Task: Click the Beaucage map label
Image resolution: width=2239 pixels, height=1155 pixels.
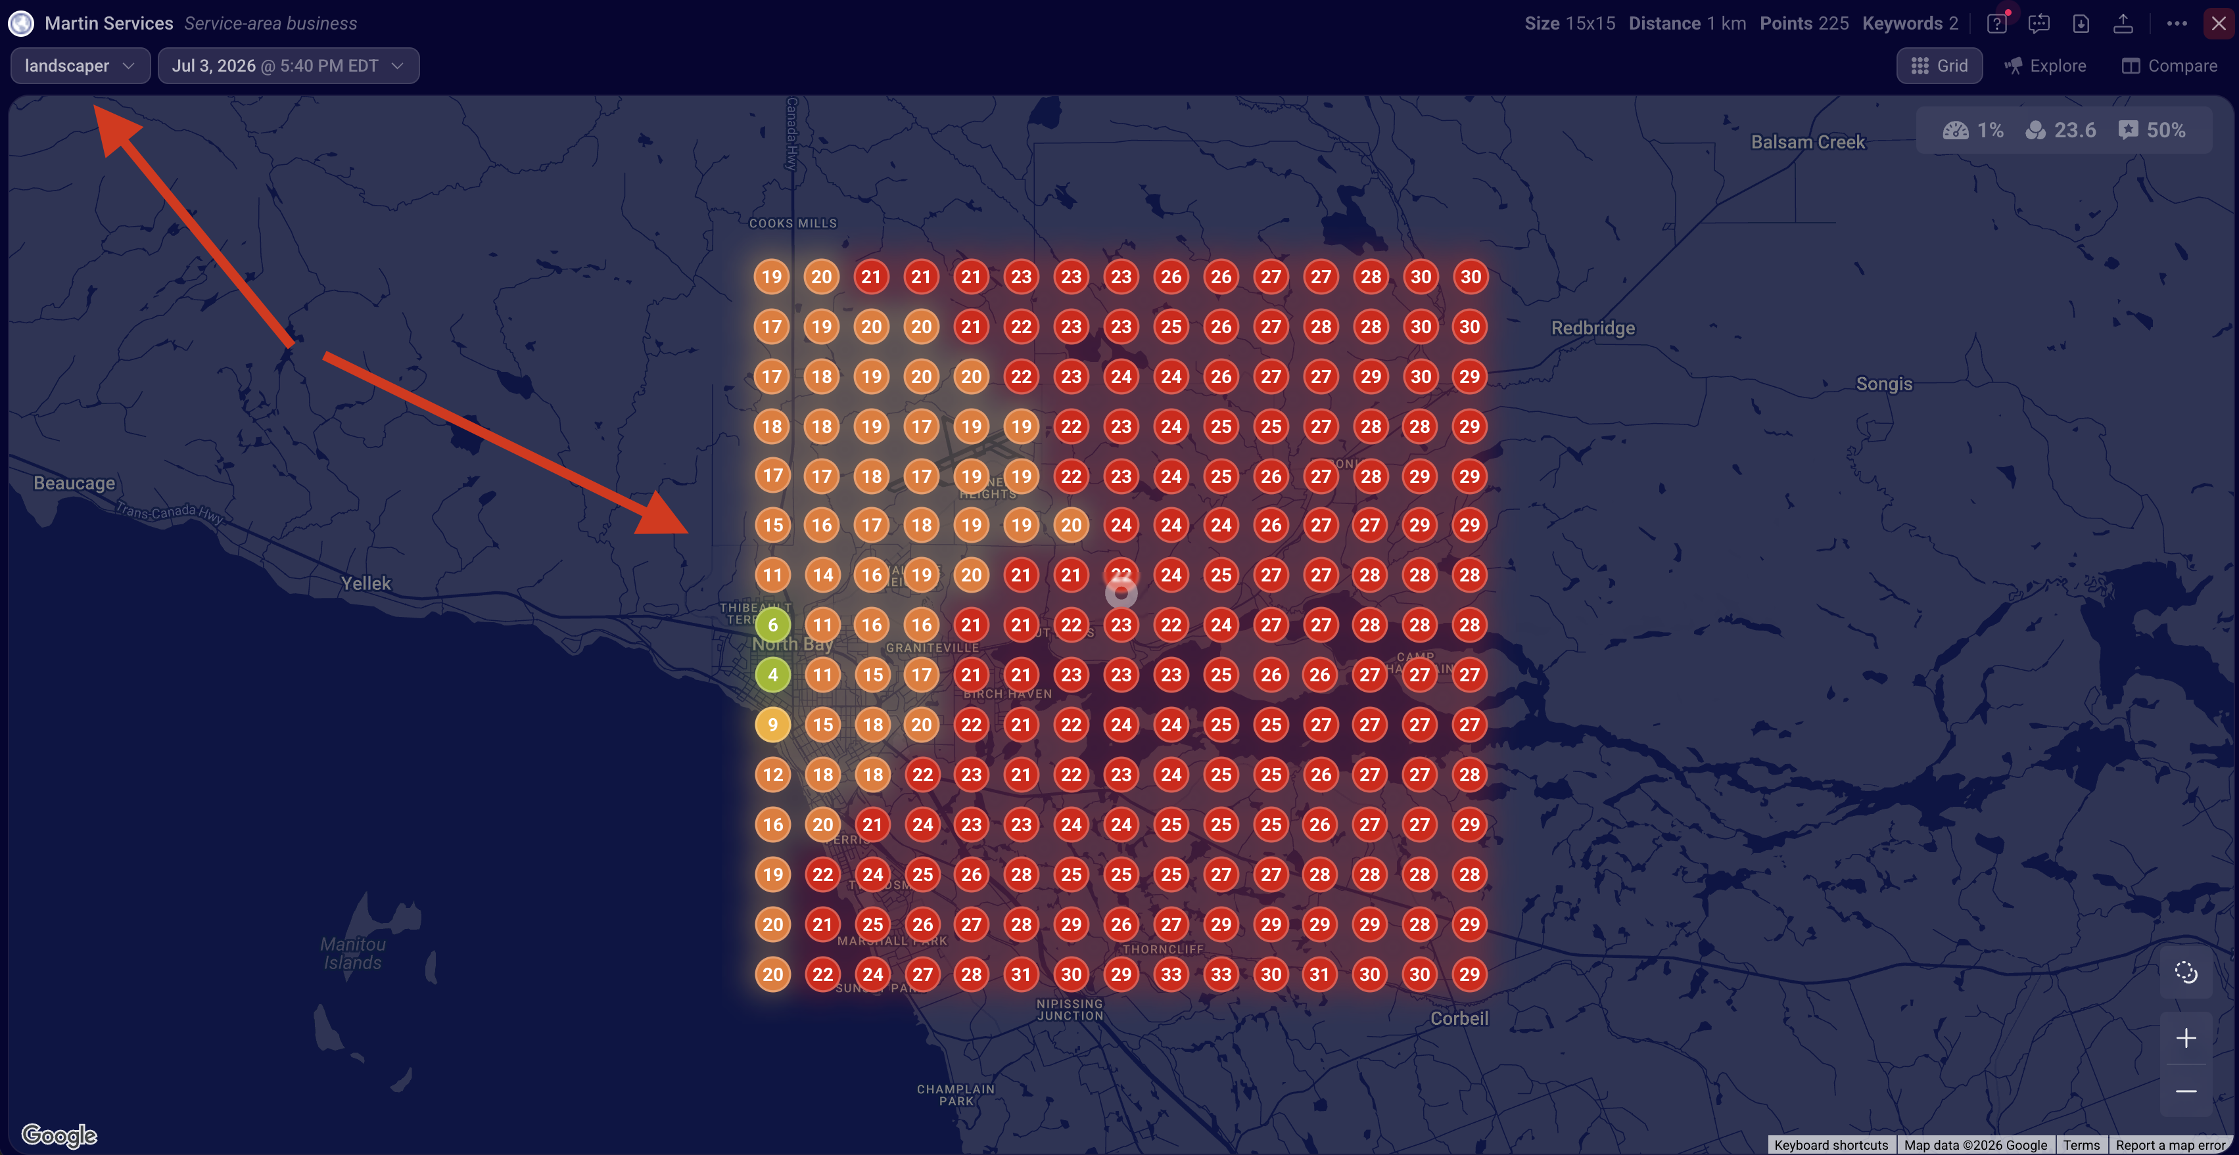Action: coord(74,484)
